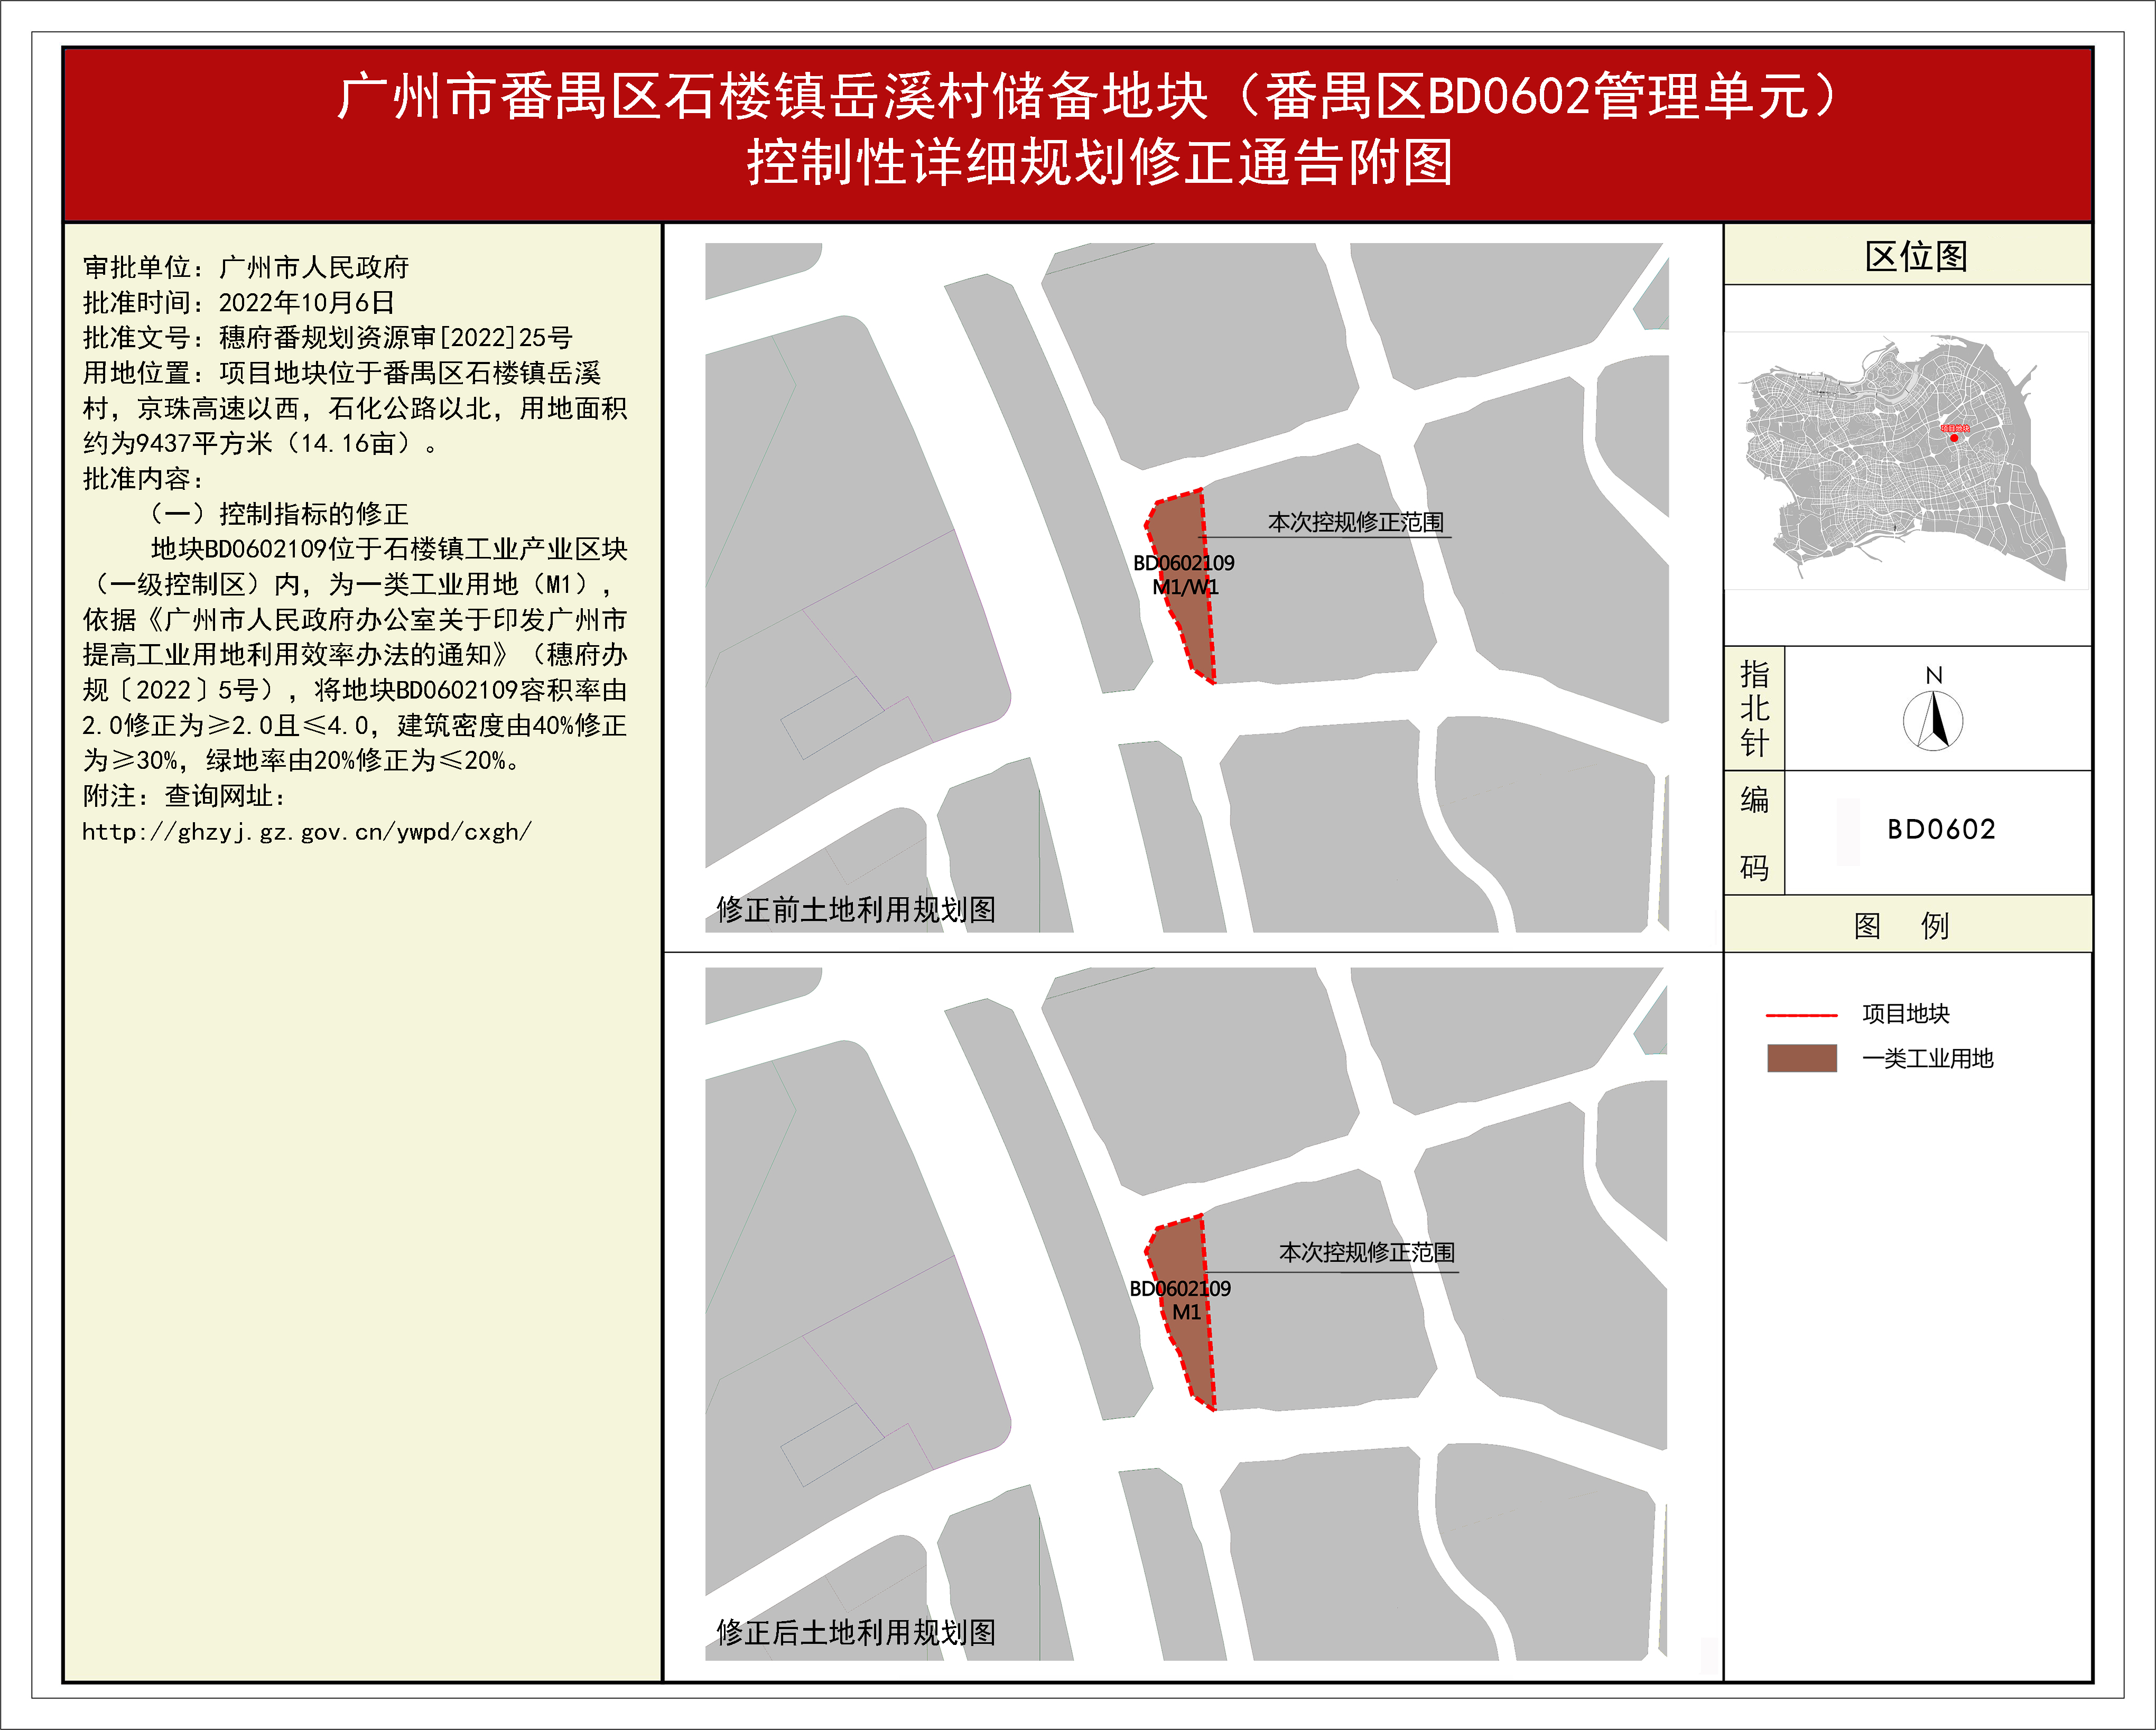The height and width of the screenshot is (1730, 2156).
Task: Click the red project location dot
Action: (1954, 438)
